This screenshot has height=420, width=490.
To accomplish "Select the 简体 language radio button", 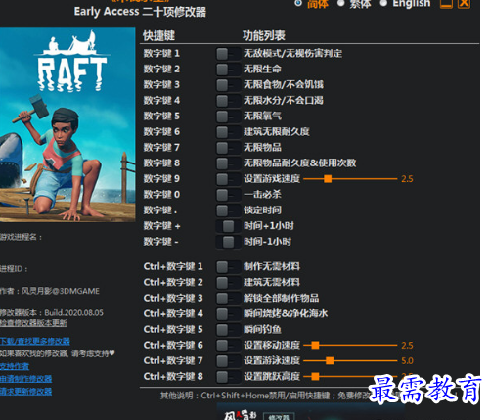I will click(298, 3).
